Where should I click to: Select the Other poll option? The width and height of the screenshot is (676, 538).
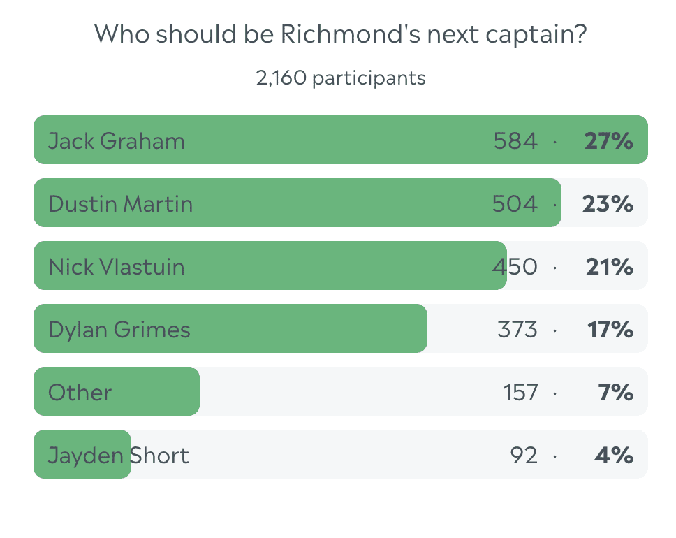341,392
